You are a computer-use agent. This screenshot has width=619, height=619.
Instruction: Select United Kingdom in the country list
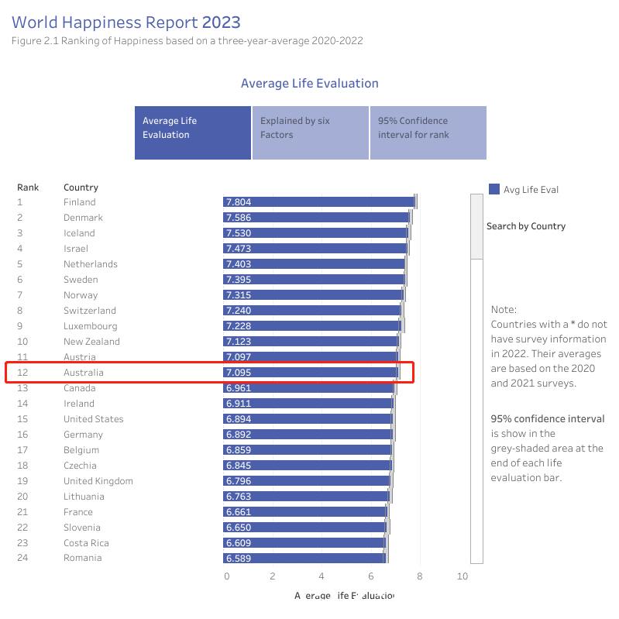[98, 481]
